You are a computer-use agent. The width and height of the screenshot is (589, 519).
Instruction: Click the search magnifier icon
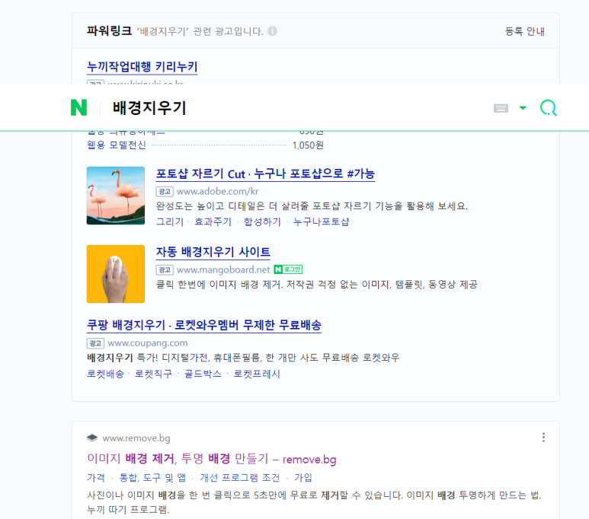tap(548, 108)
